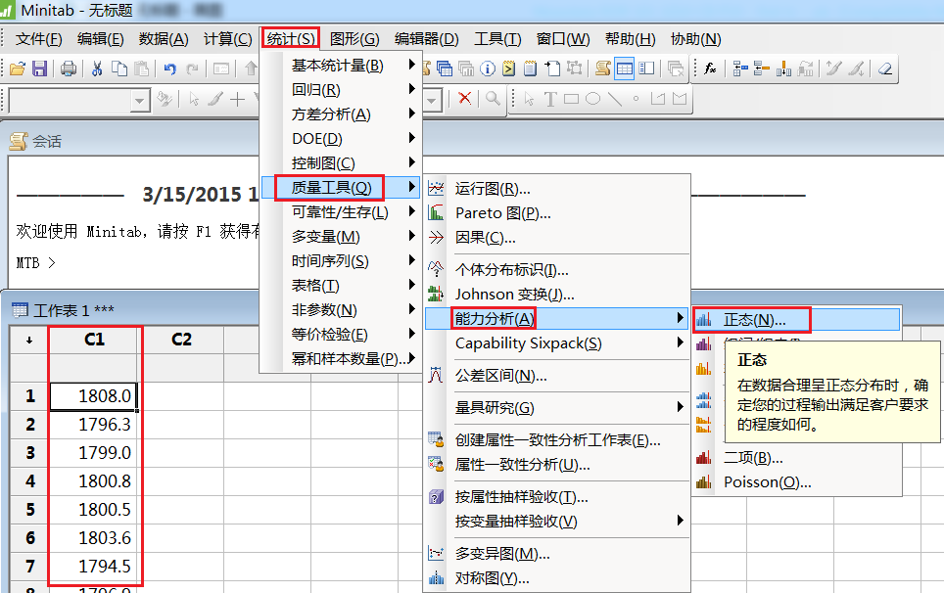Click the Save floppy disk icon
This screenshot has width=944, height=593.
pos(39,68)
